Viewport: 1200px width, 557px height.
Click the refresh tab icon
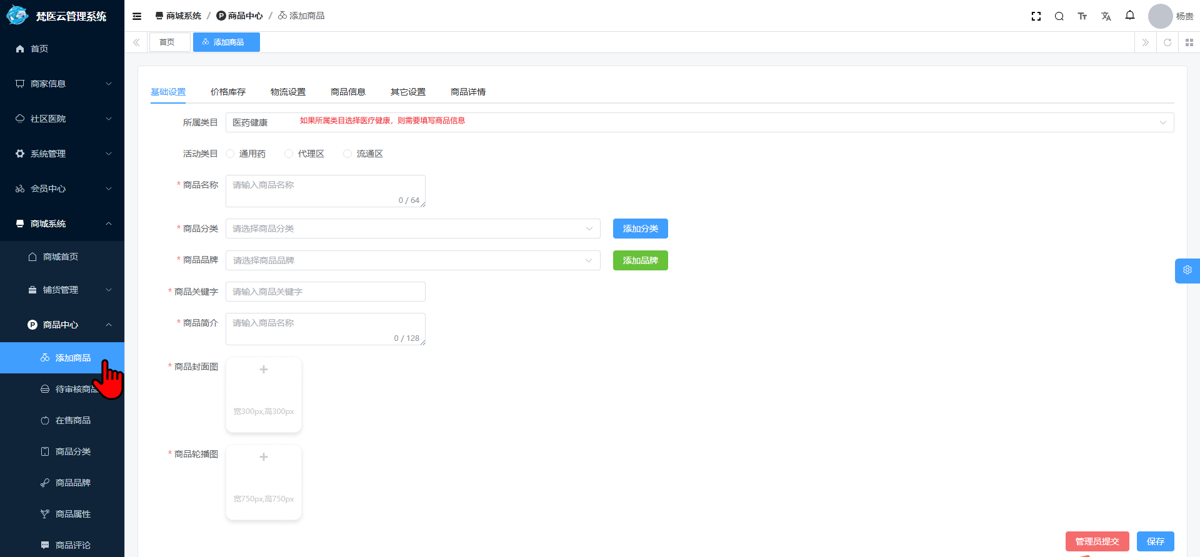[1167, 42]
